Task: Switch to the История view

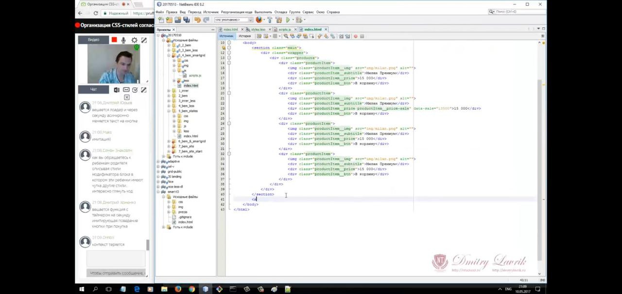Action: tap(244, 36)
